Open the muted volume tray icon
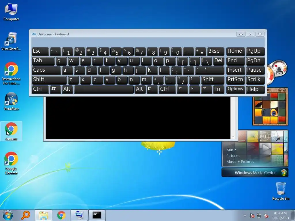 pos(266,216)
